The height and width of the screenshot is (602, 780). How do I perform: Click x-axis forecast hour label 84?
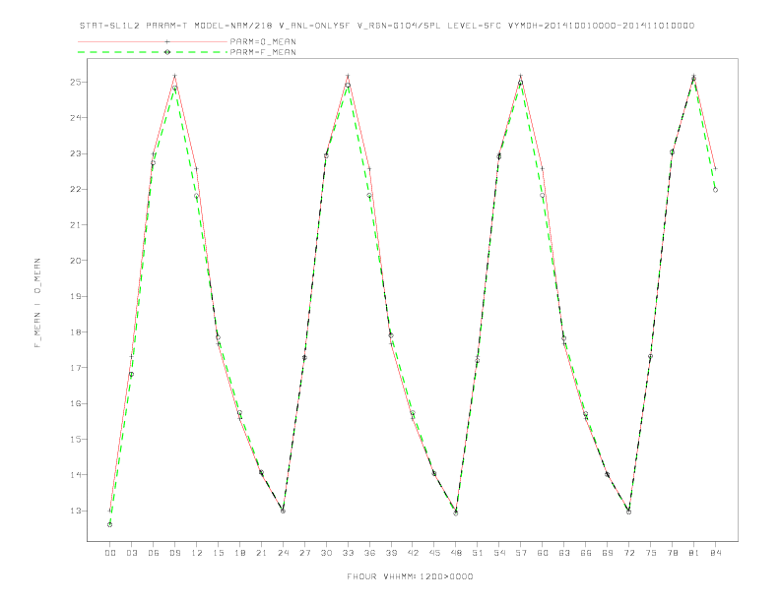tap(716, 553)
